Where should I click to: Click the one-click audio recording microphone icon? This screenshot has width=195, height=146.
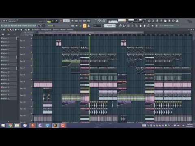tap(157, 21)
